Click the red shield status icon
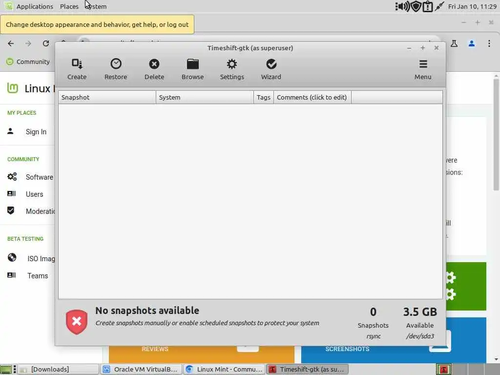Image resolution: width=500 pixels, height=375 pixels. pyautogui.click(x=77, y=322)
